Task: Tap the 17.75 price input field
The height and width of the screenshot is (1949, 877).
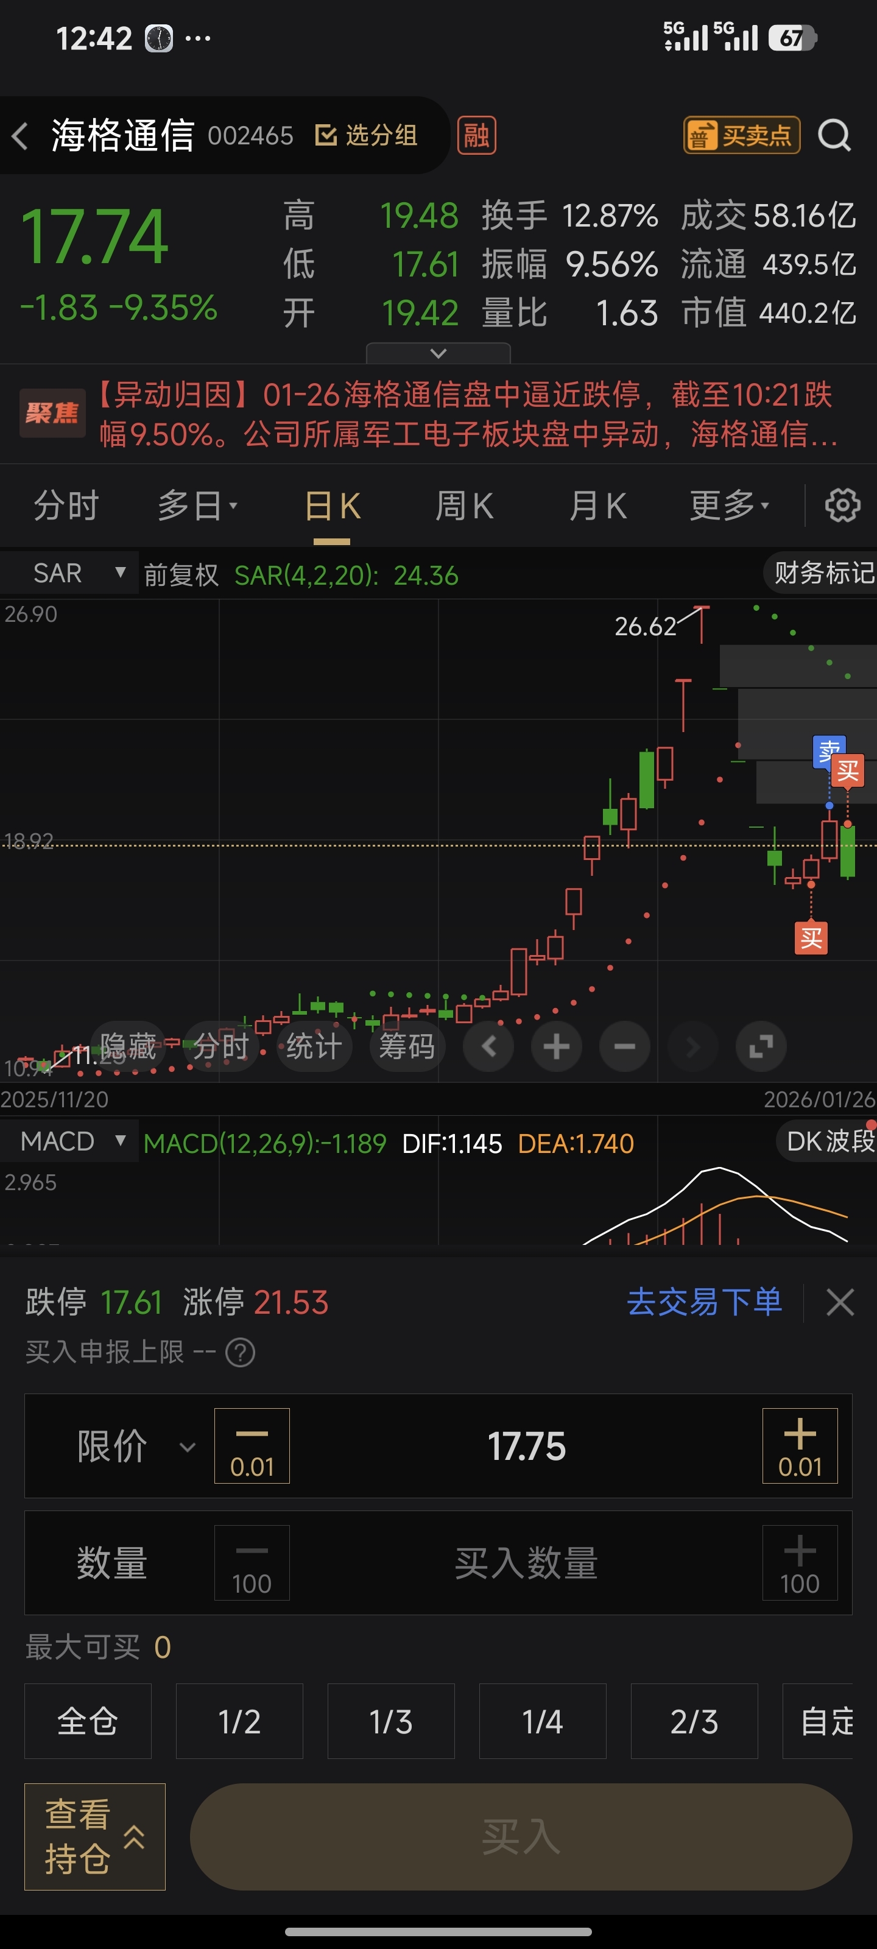Action: pyautogui.click(x=526, y=1446)
